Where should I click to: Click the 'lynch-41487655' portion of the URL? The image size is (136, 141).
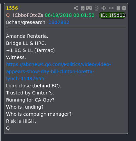pyautogui.click(x=25, y=79)
